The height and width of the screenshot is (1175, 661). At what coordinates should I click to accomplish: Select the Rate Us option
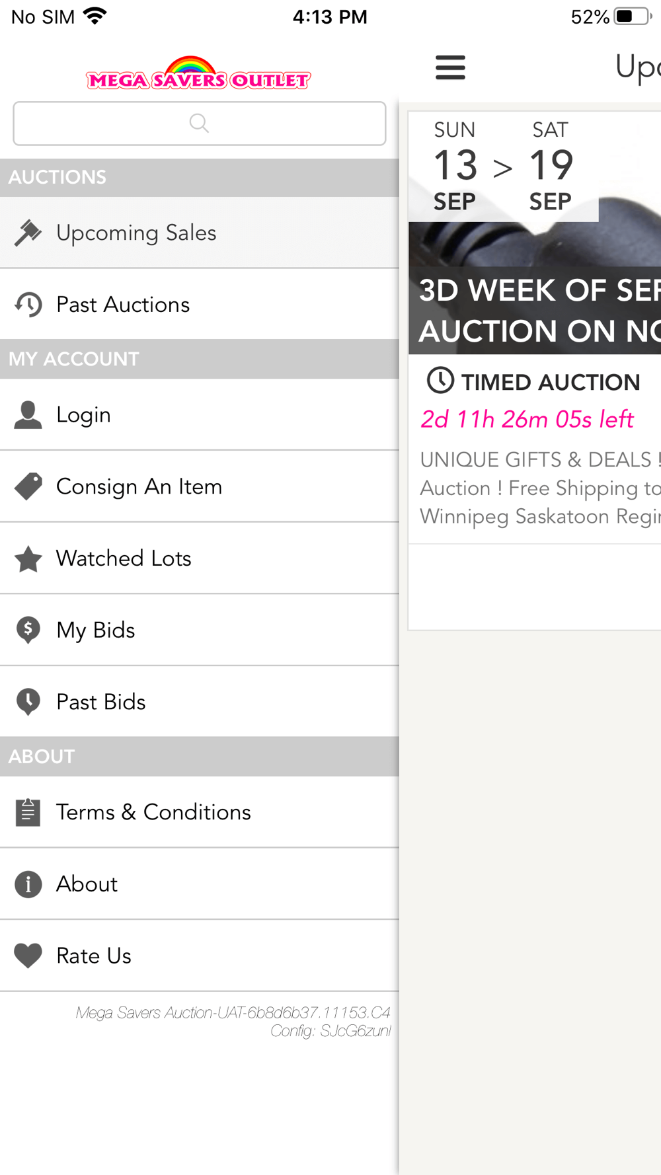pos(94,956)
